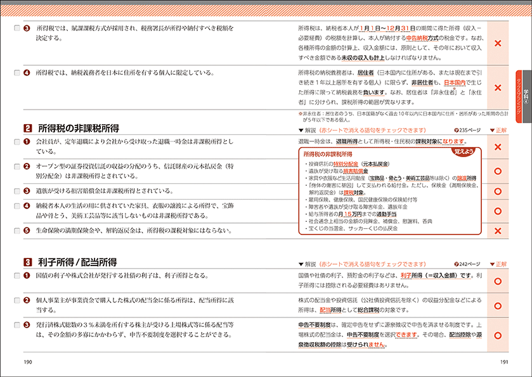The width and height of the screenshot is (532, 377).
Task: Check the box beside the 個人事業主 配当金 question
Action: tap(17, 300)
